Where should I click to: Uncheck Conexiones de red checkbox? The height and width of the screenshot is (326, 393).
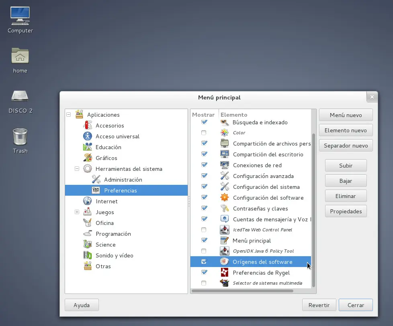(204, 165)
